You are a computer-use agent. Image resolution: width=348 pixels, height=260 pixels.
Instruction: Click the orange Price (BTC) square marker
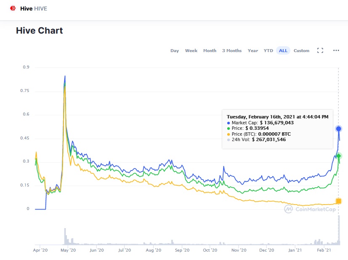[x=338, y=201]
